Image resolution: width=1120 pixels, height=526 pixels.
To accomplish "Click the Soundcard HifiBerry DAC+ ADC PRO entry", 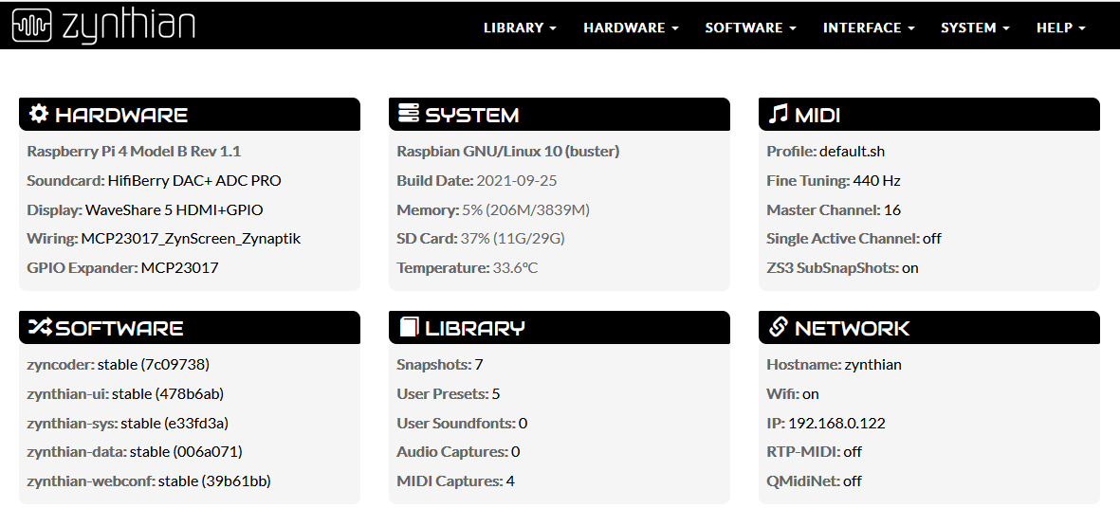I will [x=155, y=181].
